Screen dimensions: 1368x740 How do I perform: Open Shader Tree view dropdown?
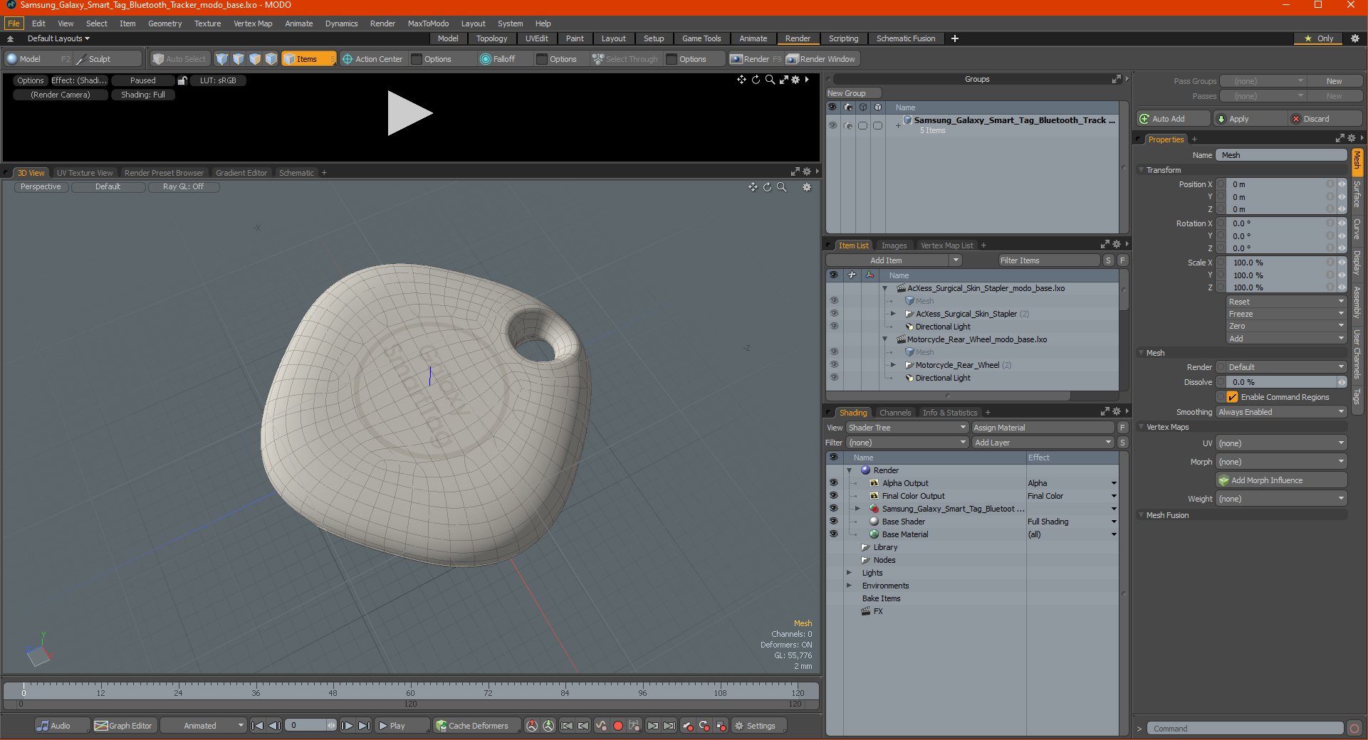pos(907,428)
